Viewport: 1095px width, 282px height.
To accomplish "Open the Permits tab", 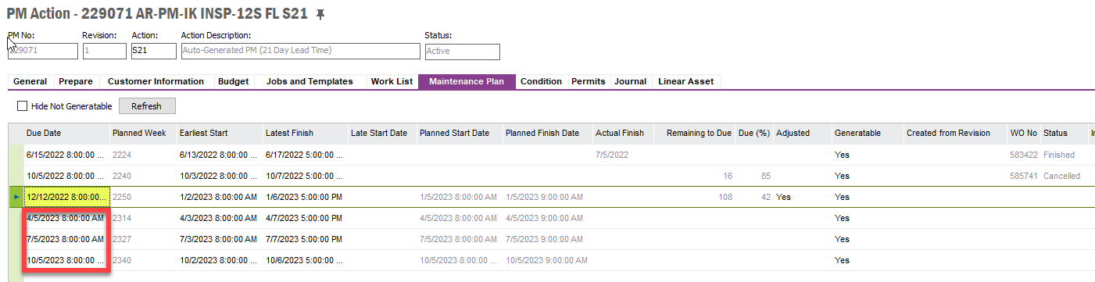I will [x=589, y=81].
